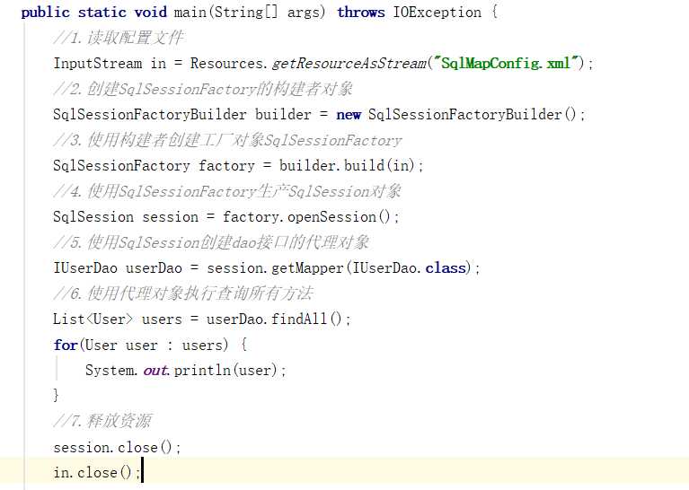689x490 pixels.
Task: Click the 'getMapper' method call
Action: (307, 268)
